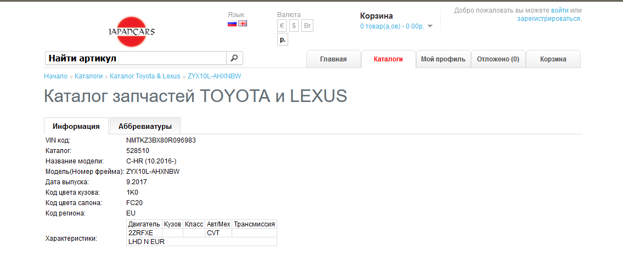
Task: Click the JapanCars logo
Action: click(x=132, y=32)
